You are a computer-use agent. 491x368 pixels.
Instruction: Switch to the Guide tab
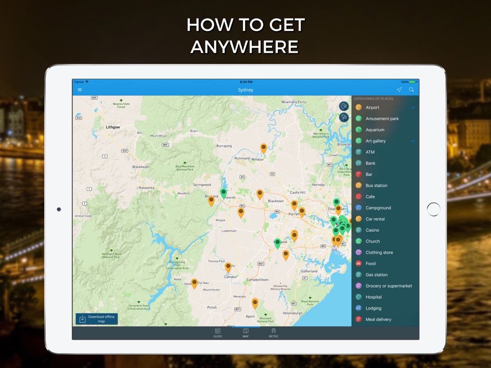(218, 333)
